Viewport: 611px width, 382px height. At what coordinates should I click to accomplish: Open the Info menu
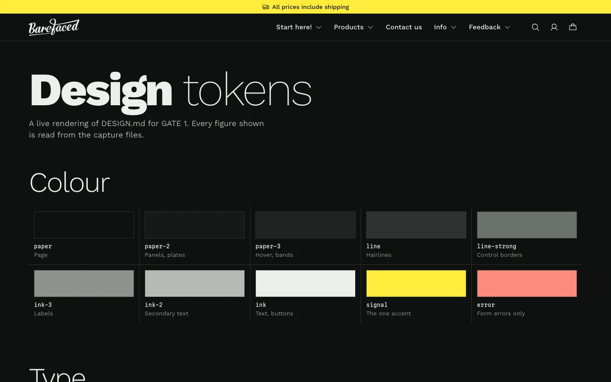[445, 27]
